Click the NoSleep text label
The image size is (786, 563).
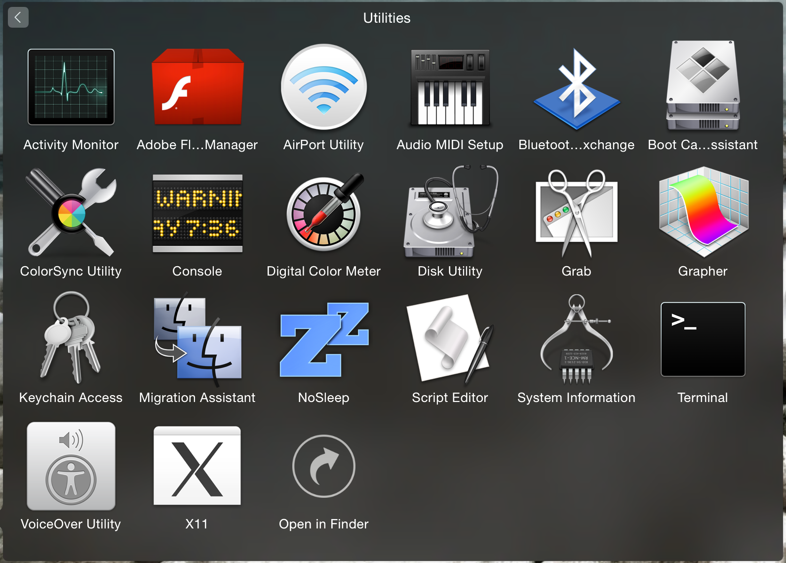click(x=324, y=398)
